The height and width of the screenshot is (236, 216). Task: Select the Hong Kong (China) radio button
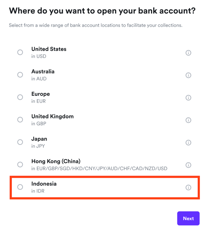coord(20,165)
